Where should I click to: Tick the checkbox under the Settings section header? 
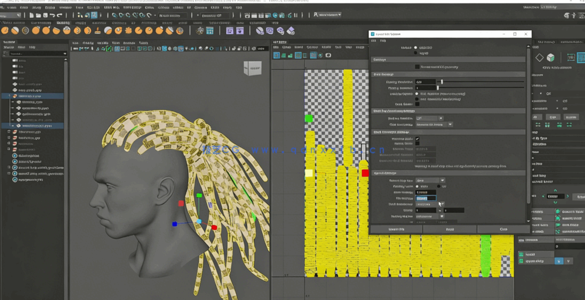[417, 67]
